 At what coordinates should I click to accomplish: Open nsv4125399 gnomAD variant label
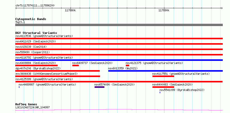(44, 79)
